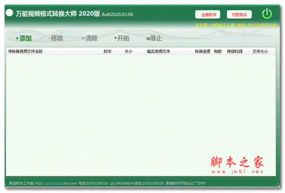Click +添加 to add video files

tap(23, 39)
